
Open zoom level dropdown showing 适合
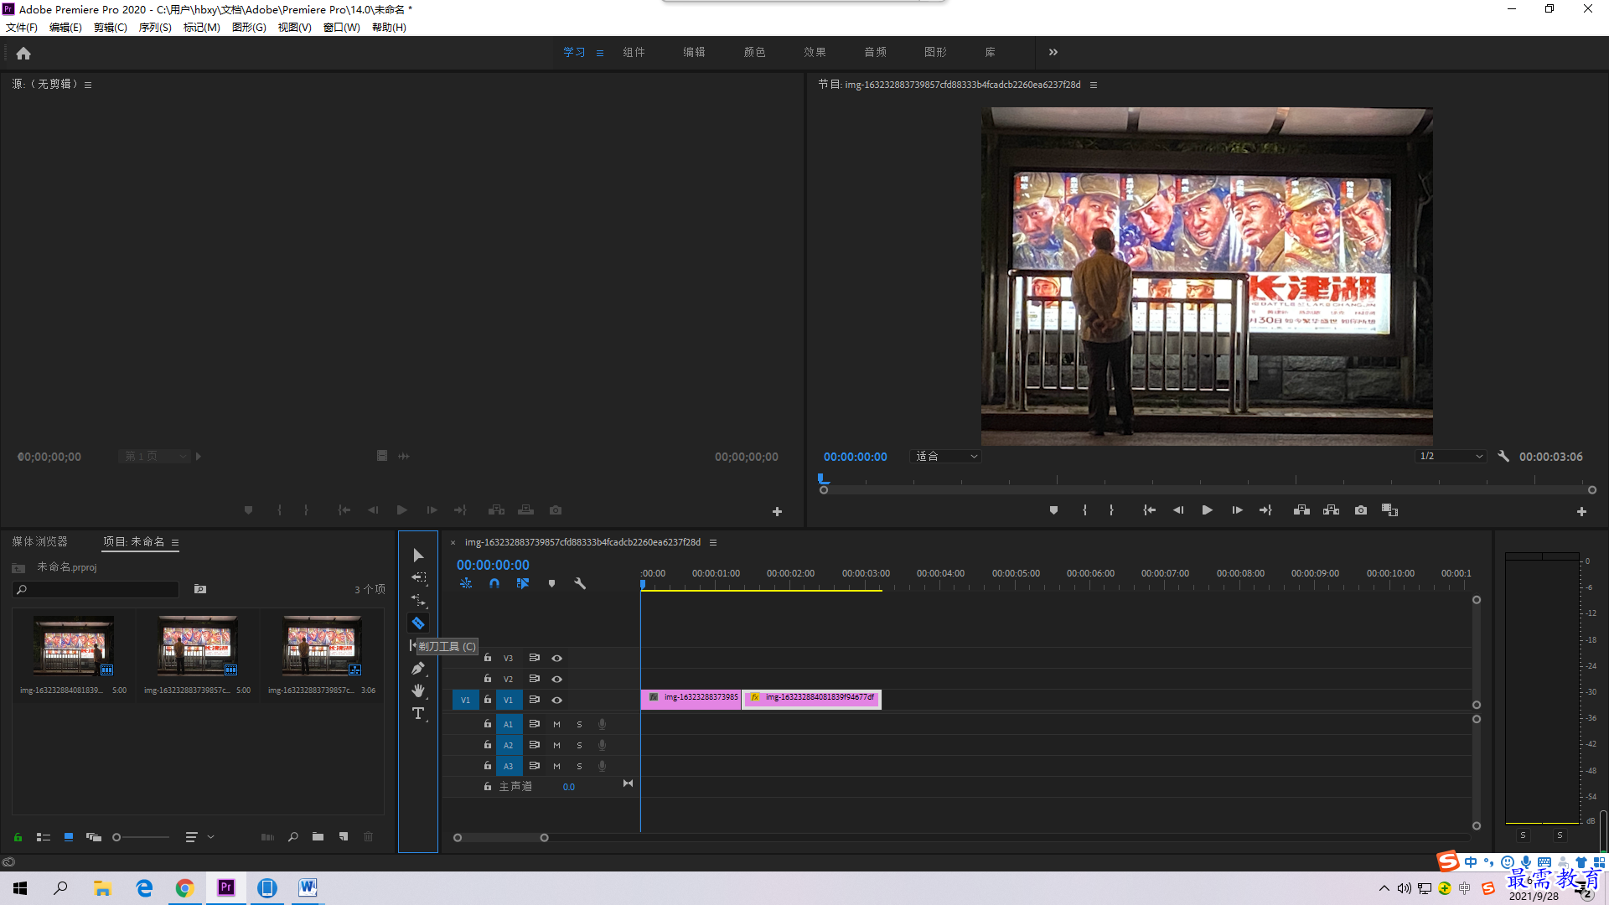[x=945, y=457]
